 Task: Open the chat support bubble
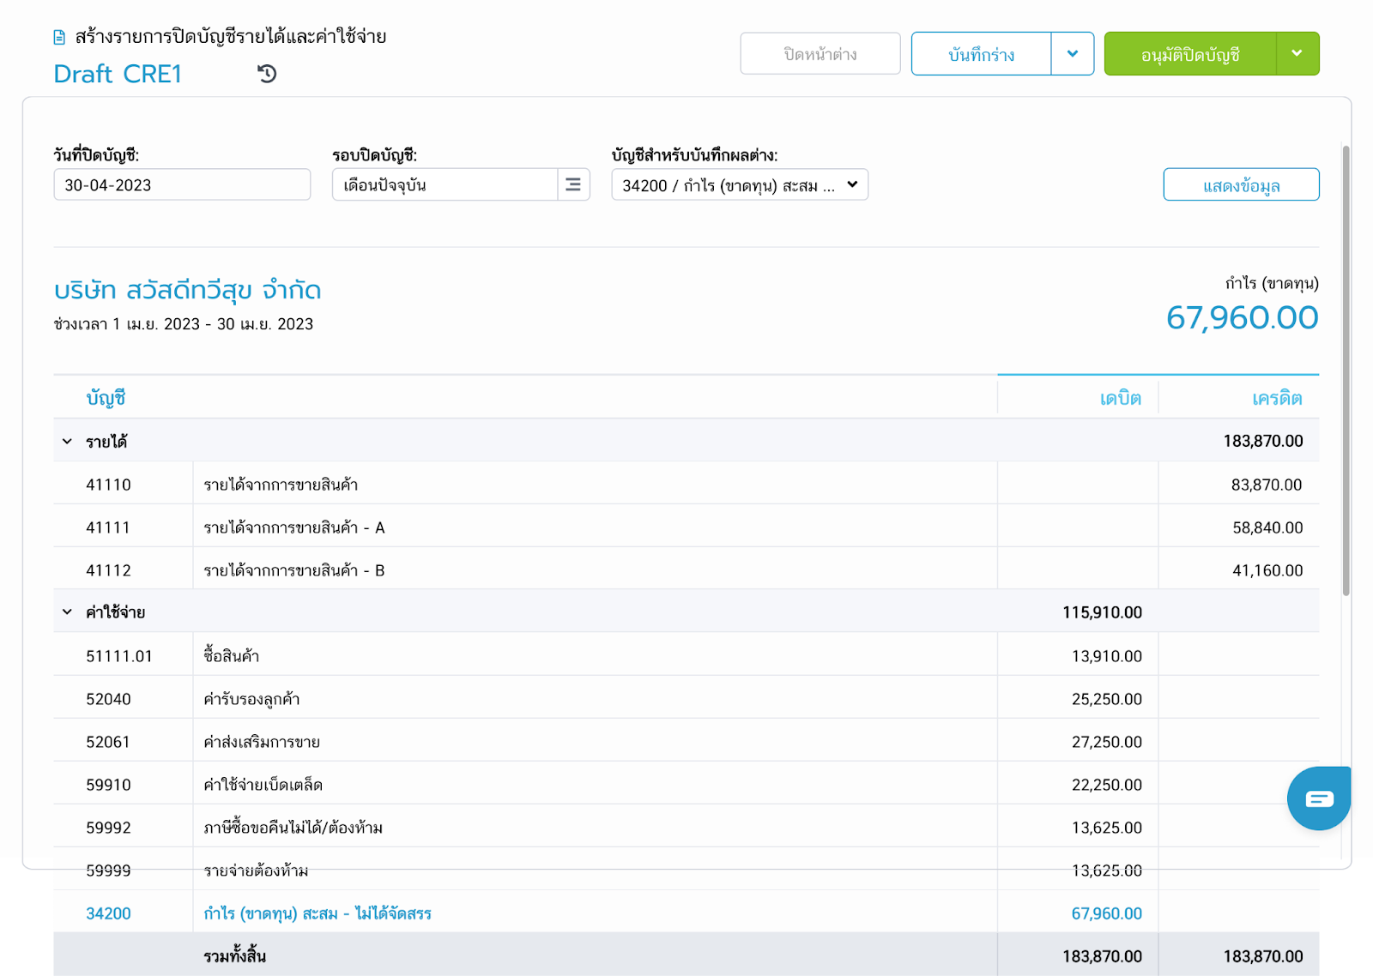click(1318, 798)
